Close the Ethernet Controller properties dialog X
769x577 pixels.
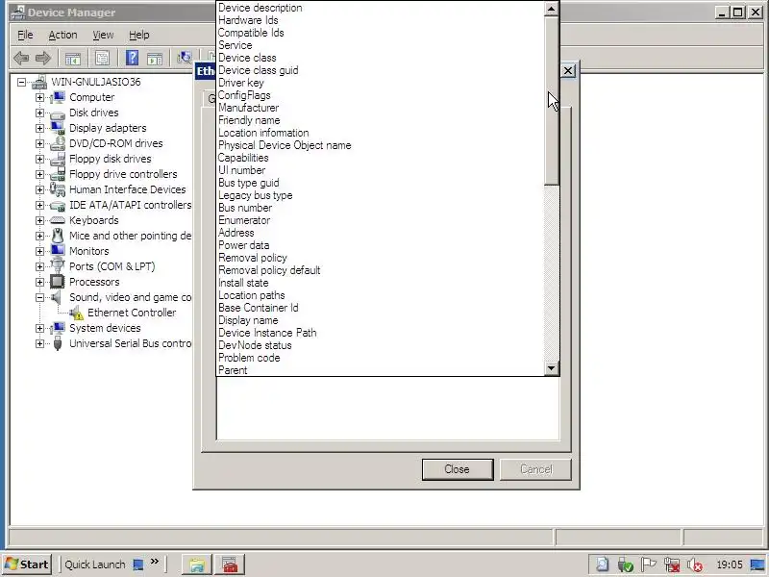568,70
